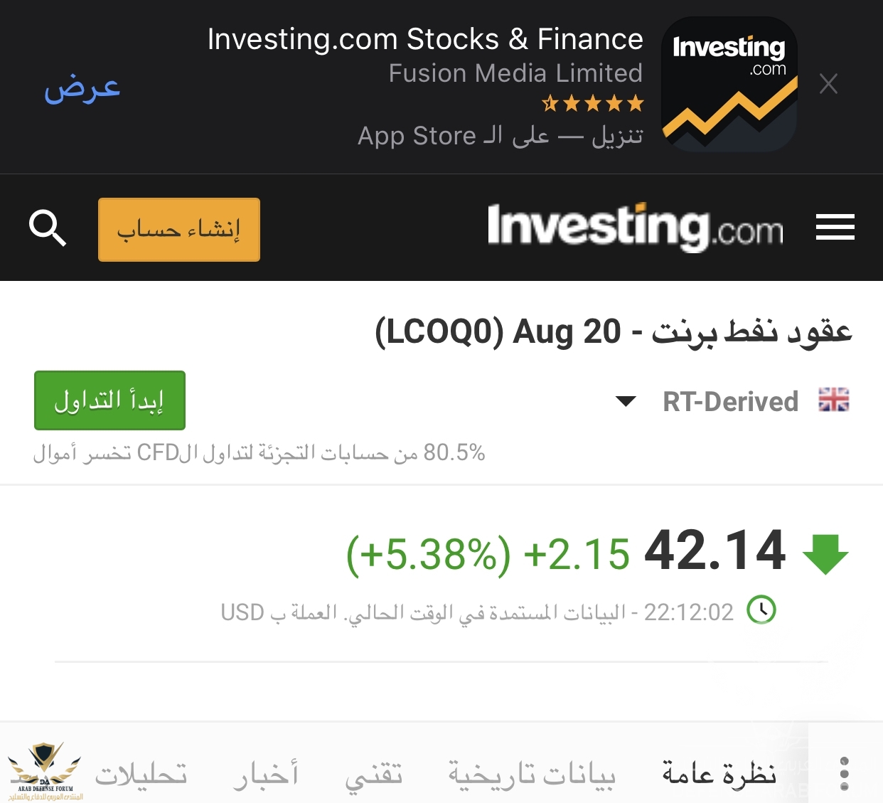Open the search magnifier icon
883x803 pixels.
tap(47, 228)
